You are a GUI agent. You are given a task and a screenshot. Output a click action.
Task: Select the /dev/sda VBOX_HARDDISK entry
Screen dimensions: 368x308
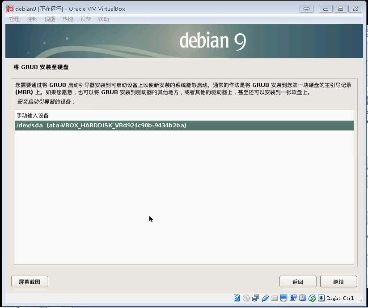point(184,126)
